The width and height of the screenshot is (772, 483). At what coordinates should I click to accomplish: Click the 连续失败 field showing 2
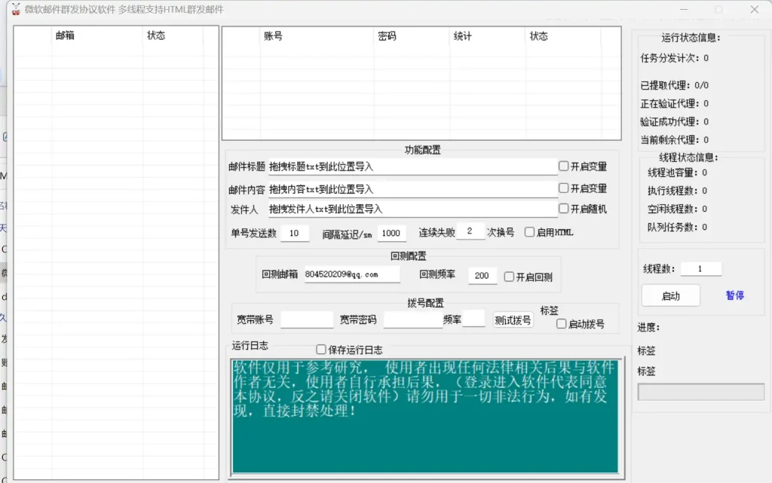[x=470, y=231]
